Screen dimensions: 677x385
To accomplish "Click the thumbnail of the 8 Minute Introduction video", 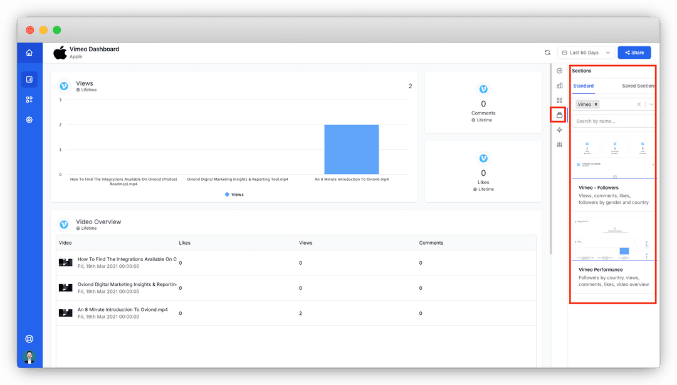I will [66, 312].
